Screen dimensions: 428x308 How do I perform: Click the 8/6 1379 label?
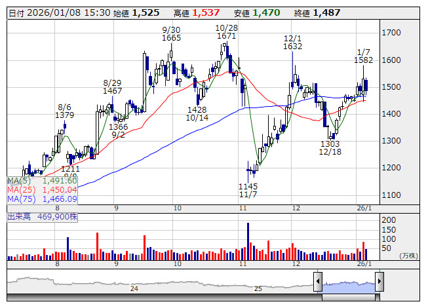tap(64, 111)
